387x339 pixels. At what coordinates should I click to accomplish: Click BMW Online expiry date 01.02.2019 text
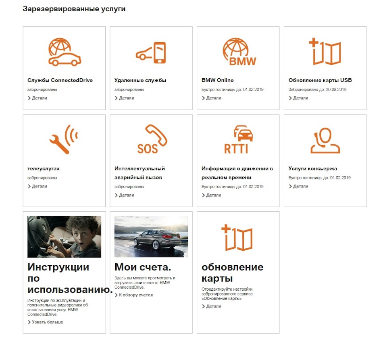(x=233, y=89)
